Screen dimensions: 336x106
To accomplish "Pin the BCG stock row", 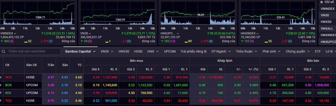I will tap(1, 77).
